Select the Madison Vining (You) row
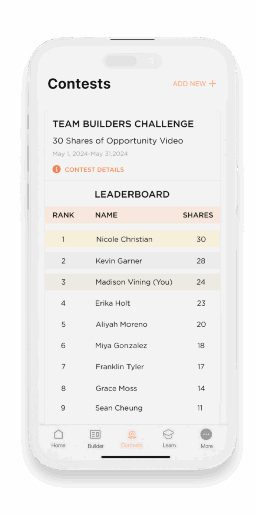This screenshot has height=514, width=257. 133,282
